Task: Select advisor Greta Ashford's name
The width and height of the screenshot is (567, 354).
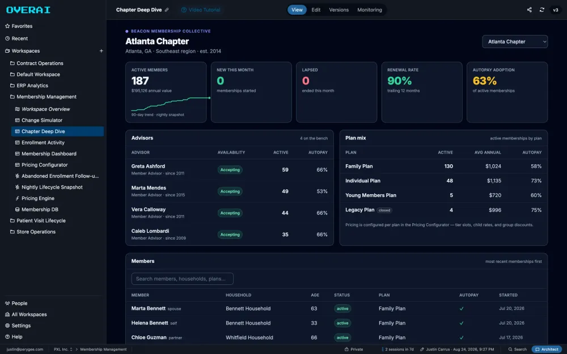Action: pos(148,166)
